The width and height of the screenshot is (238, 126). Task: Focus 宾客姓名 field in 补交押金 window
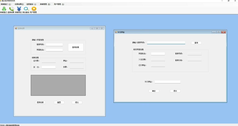point(158,54)
